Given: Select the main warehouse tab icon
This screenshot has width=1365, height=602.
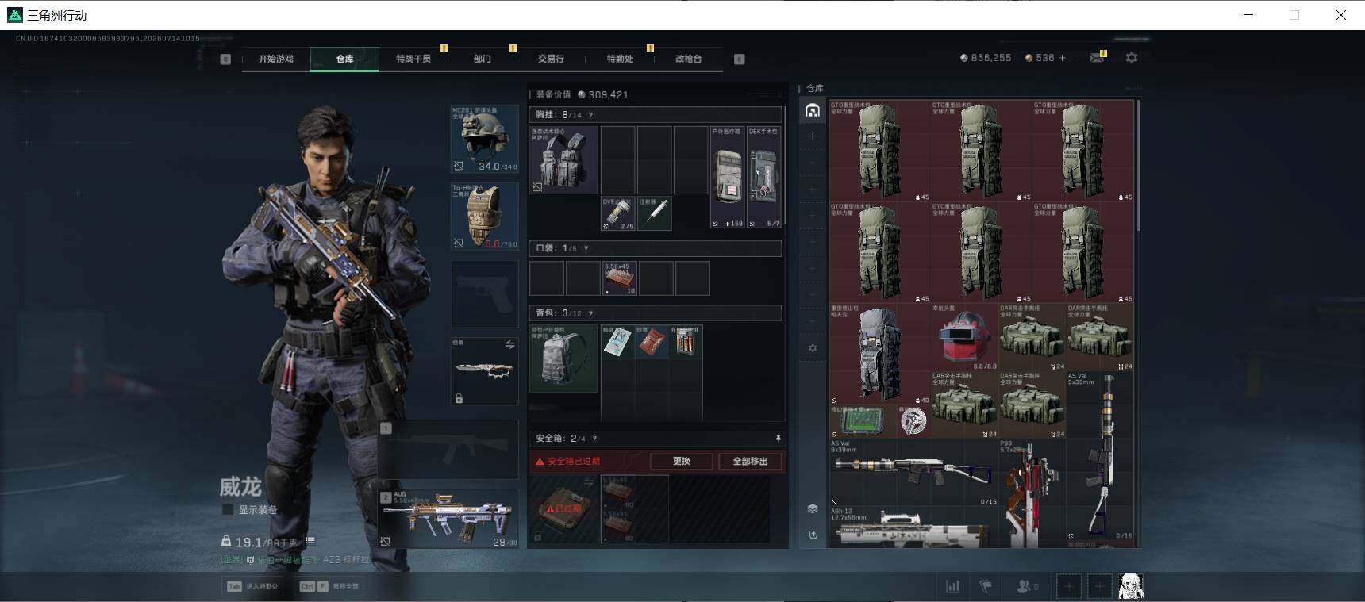Looking at the screenshot, I should point(813,110).
